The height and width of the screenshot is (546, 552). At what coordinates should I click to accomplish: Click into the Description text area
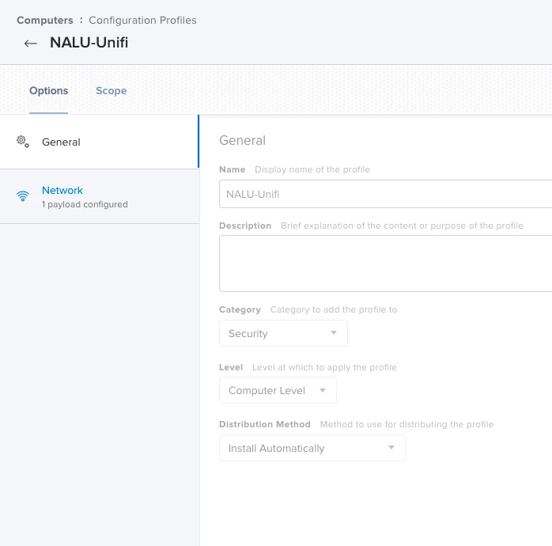(385, 264)
